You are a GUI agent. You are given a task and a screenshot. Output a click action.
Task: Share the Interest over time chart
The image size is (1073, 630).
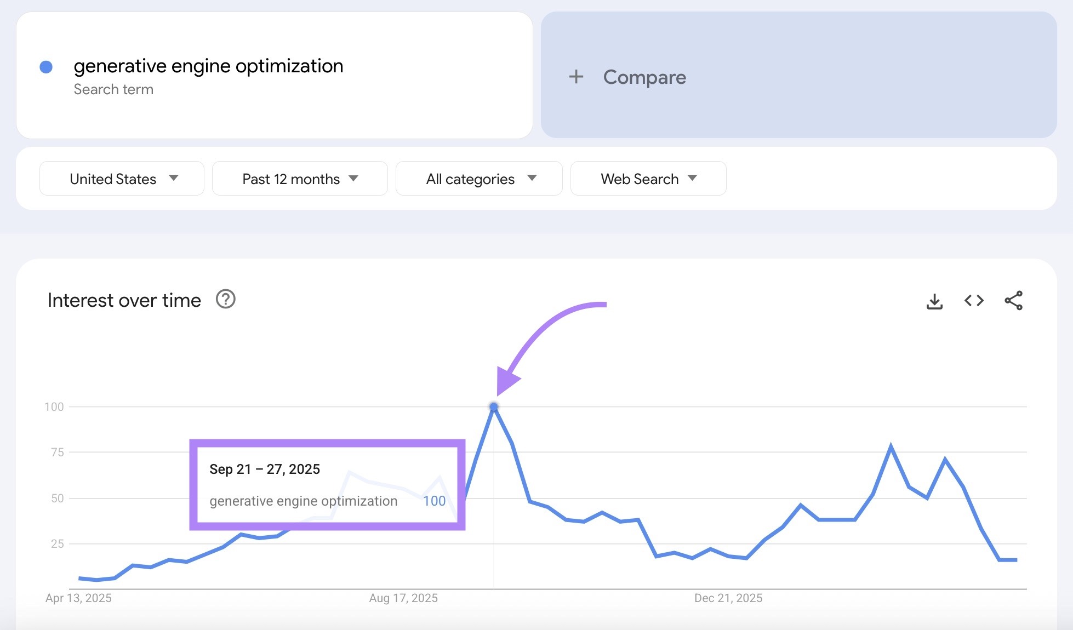pos(1013,301)
